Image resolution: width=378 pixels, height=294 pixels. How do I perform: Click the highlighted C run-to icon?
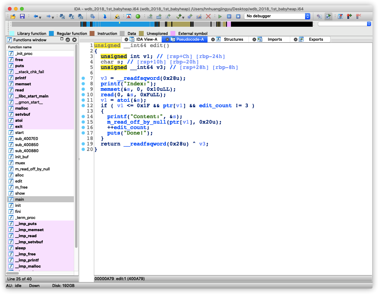coord(328,16)
